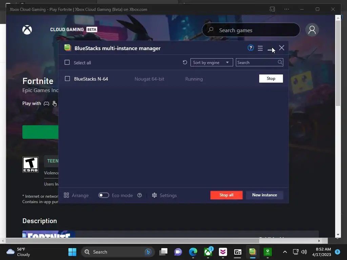Viewport: 347px width, 260px height.
Task: Create a New instance
Action: point(264,195)
